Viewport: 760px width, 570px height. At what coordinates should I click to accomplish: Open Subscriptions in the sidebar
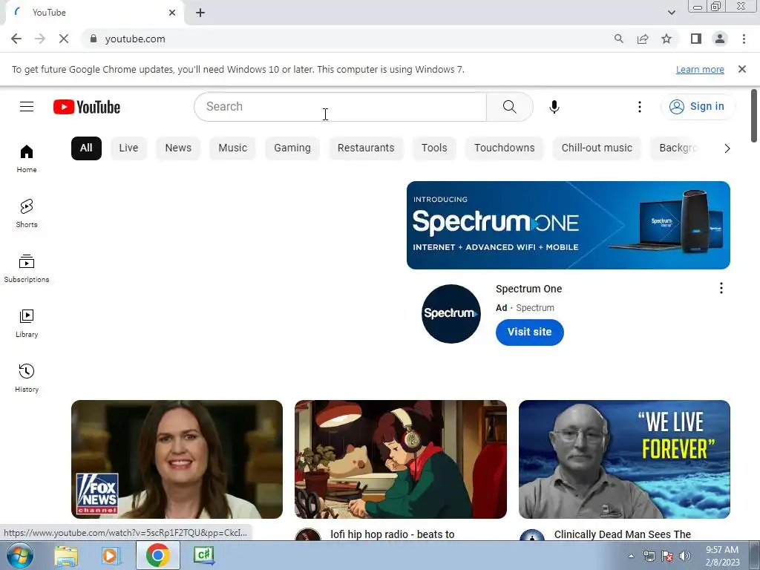pyautogui.click(x=27, y=268)
